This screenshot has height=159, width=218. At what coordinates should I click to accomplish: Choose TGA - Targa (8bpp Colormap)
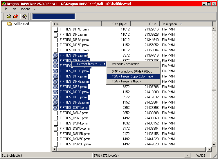pos(133,76)
